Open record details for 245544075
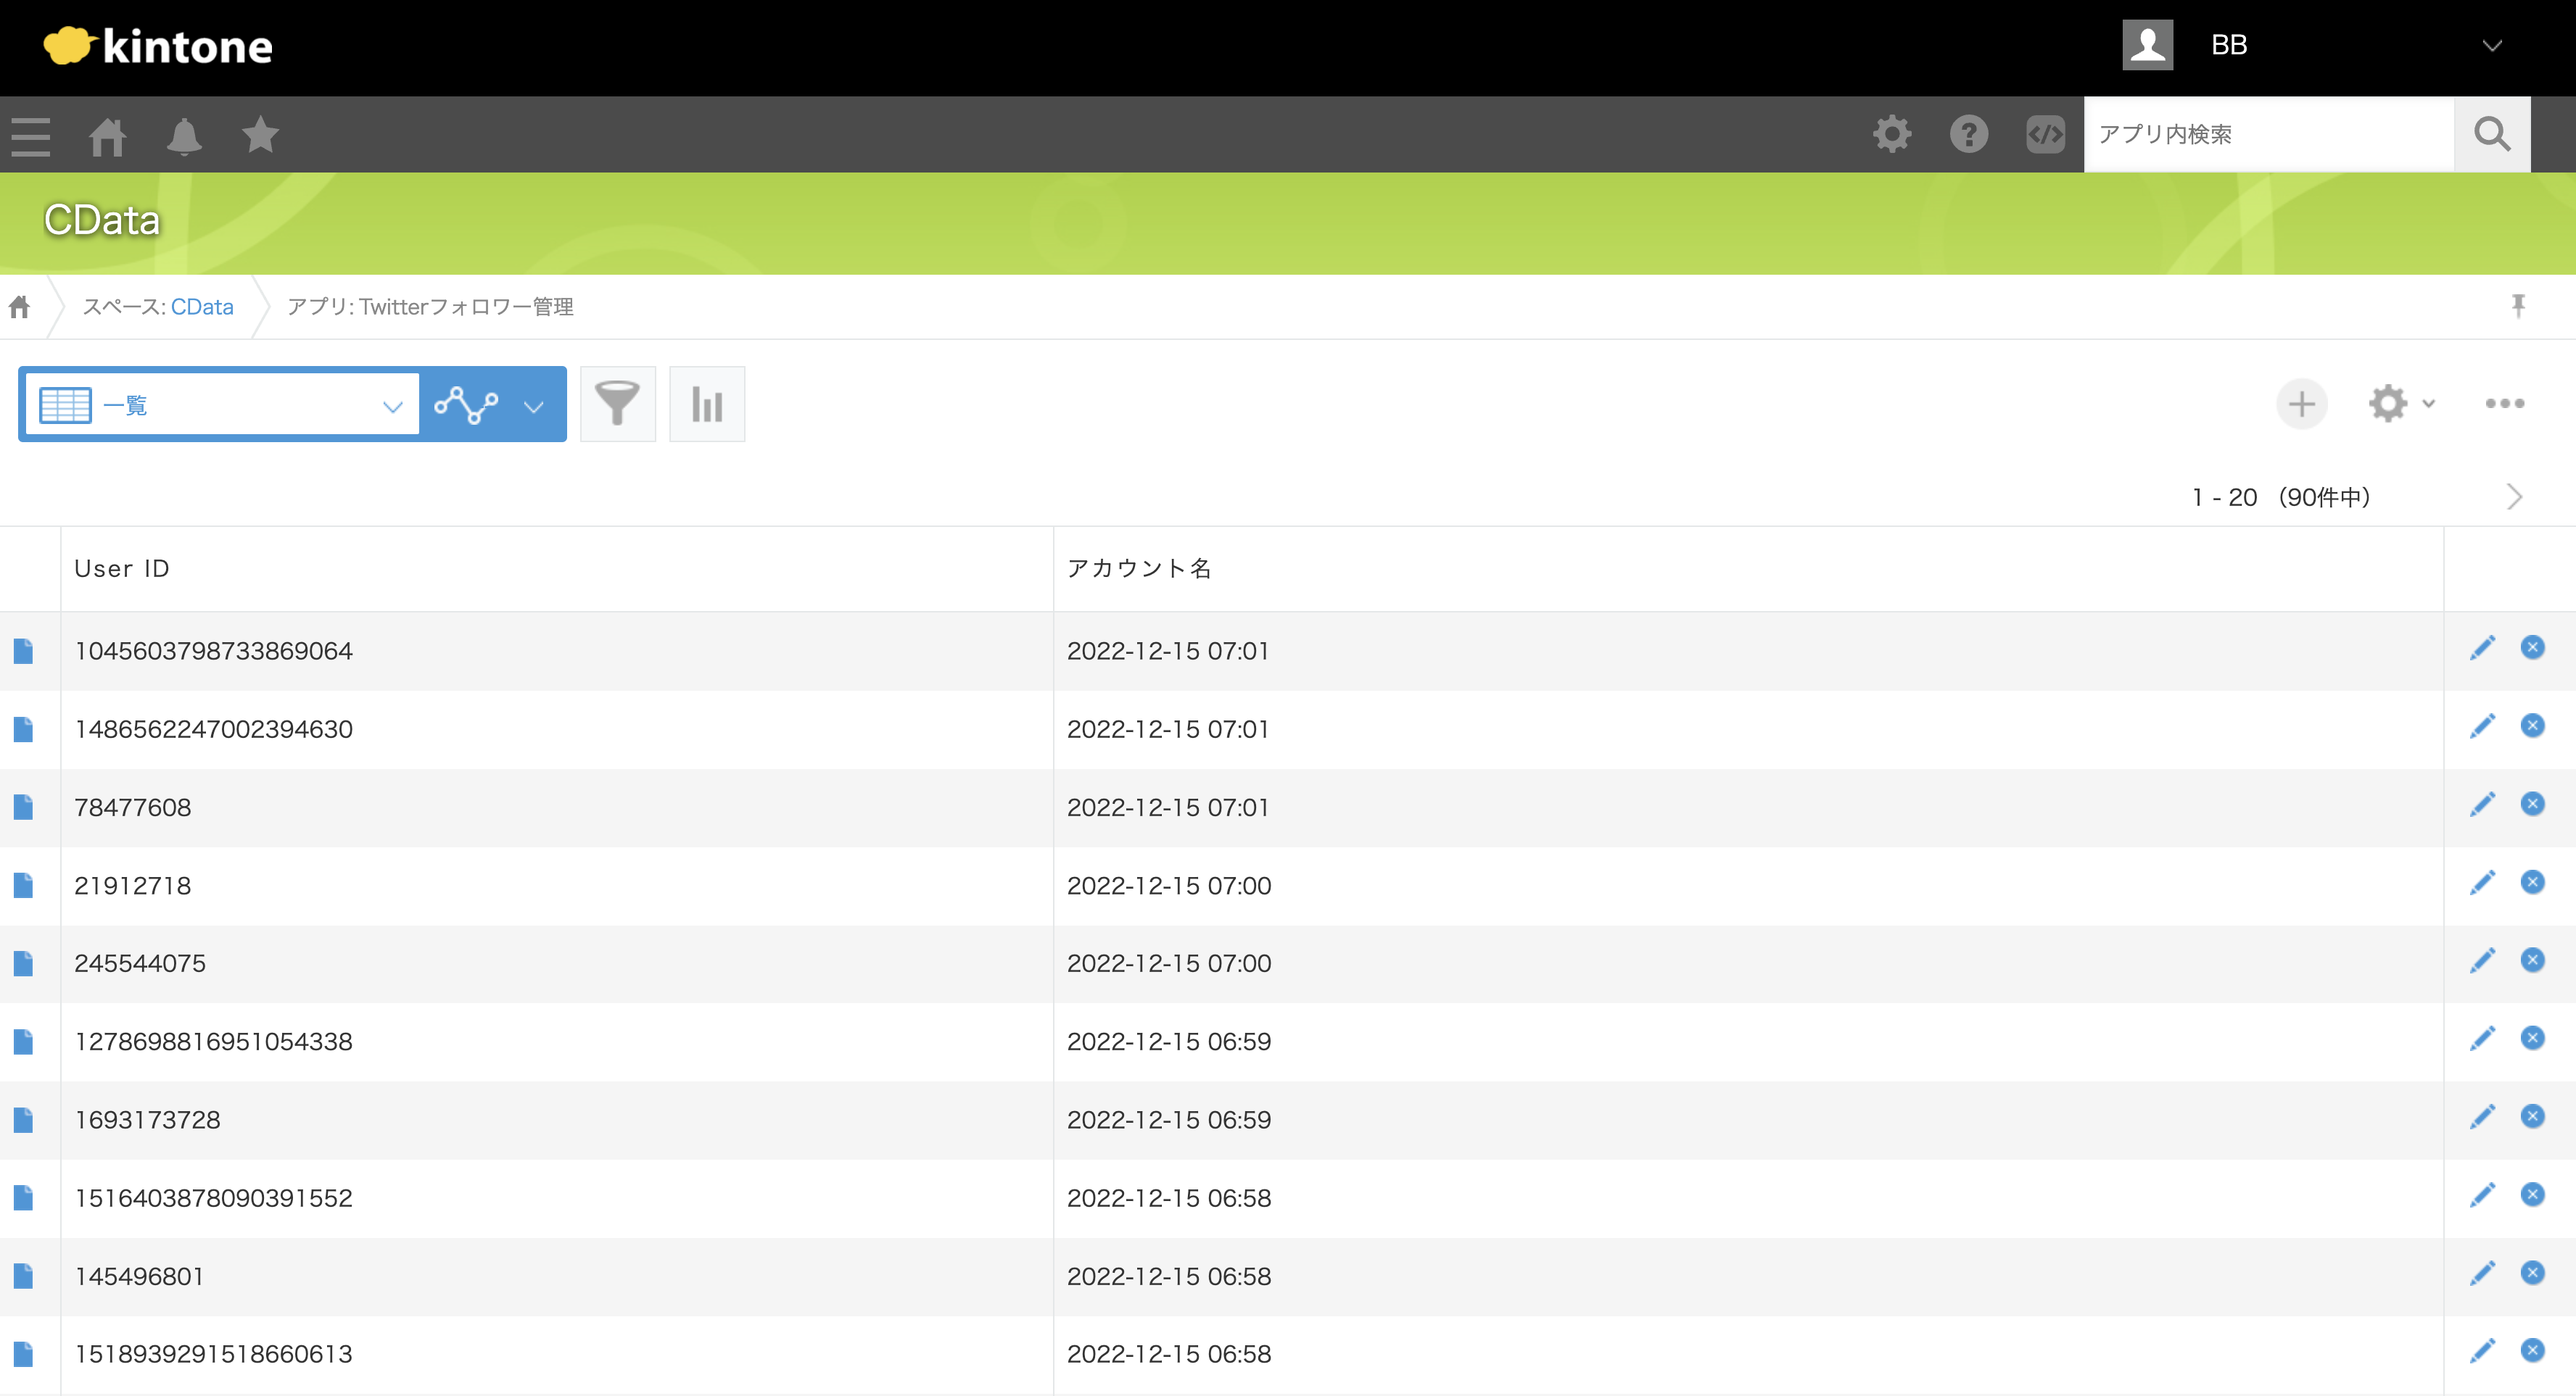 (23, 963)
